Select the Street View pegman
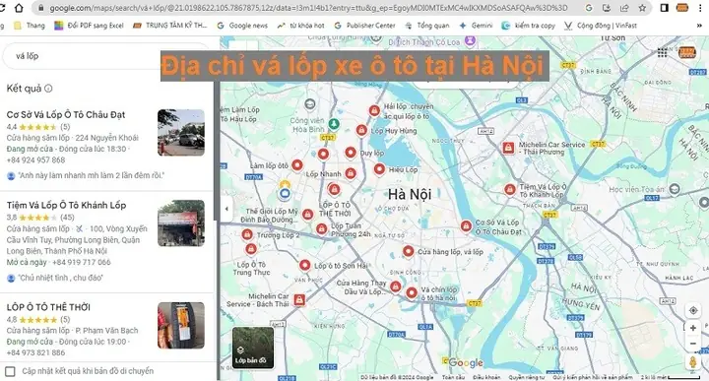709x381 pixels. coord(692,362)
